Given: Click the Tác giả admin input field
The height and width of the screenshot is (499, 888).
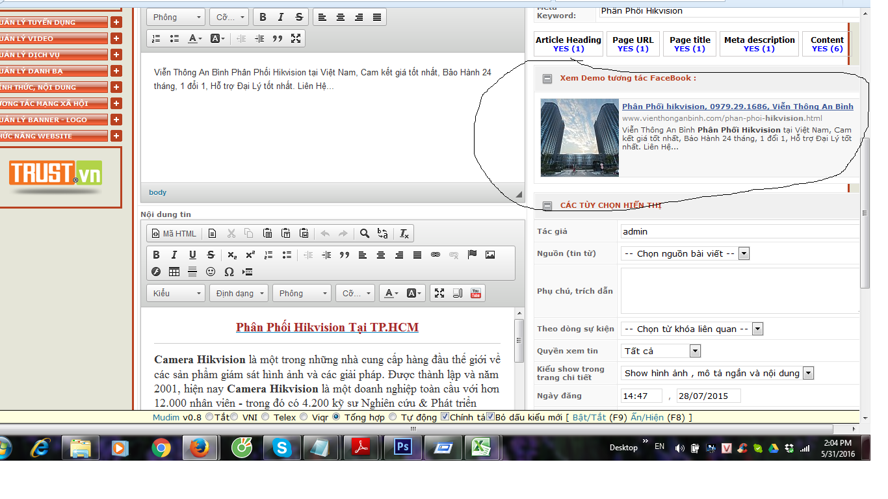Looking at the screenshot, I should 740,231.
